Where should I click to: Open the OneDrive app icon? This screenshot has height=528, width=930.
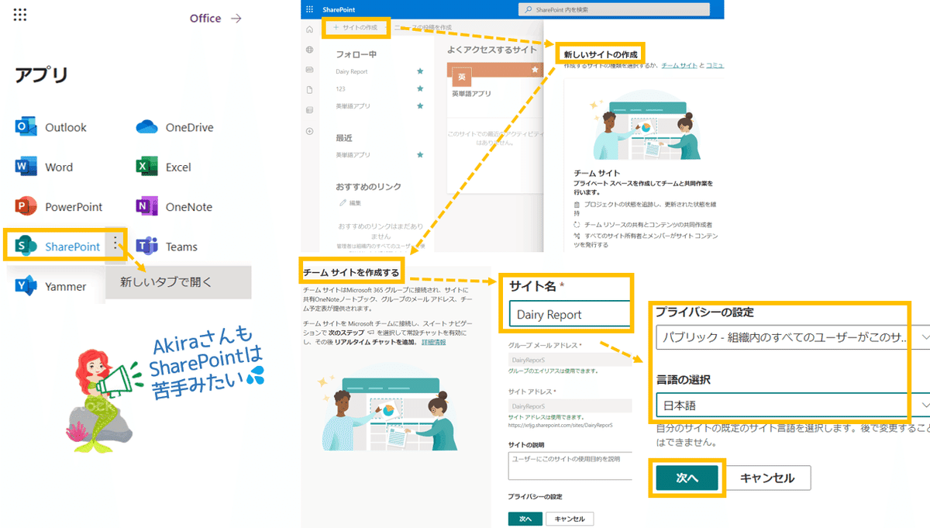click(x=147, y=127)
